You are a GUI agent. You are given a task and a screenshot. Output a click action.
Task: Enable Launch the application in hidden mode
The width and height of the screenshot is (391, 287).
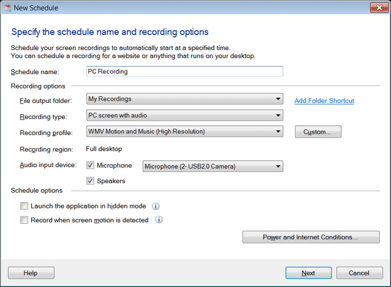click(24, 206)
